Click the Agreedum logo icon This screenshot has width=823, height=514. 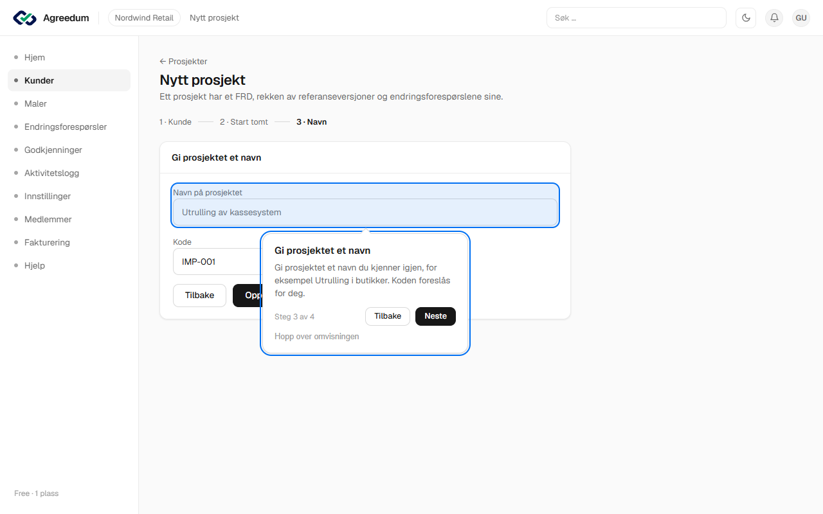25,18
